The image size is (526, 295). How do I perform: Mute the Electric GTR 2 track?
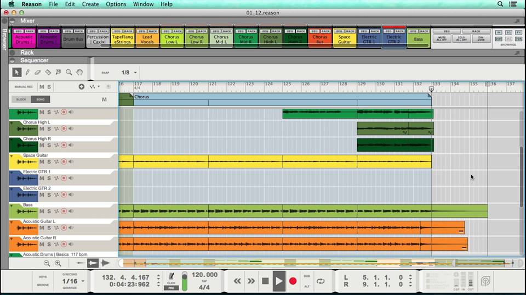point(42,195)
